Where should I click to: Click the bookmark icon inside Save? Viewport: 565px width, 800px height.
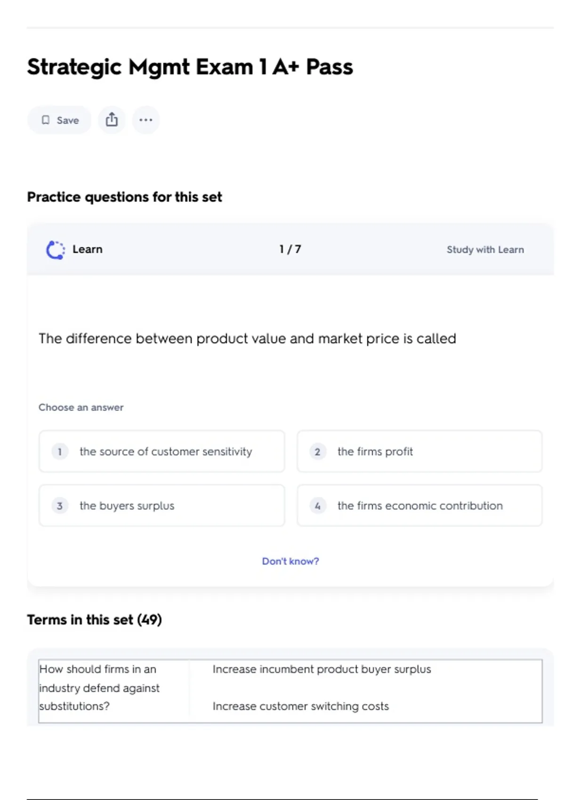point(46,120)
